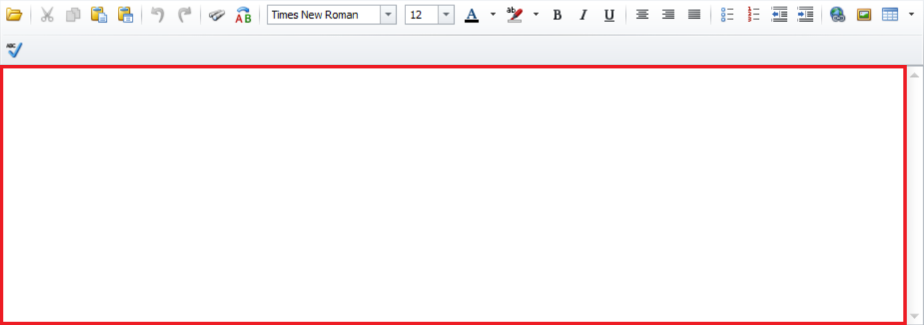
Task: Toggle italic formatting
Action: coord(583,15)
